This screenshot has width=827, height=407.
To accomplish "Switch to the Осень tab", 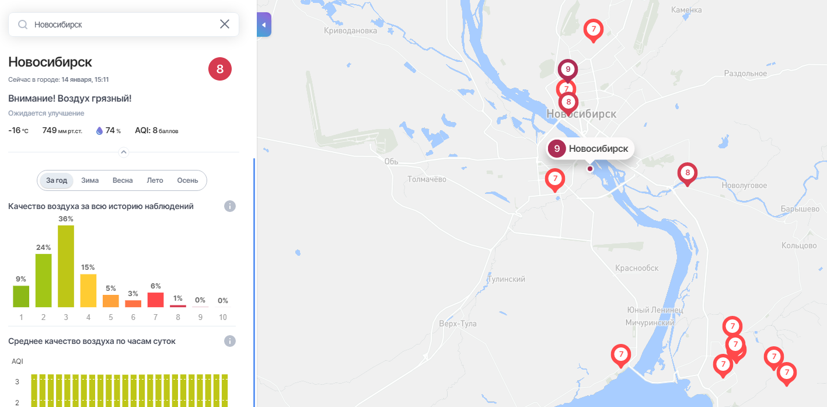I will tap(187, 180).
